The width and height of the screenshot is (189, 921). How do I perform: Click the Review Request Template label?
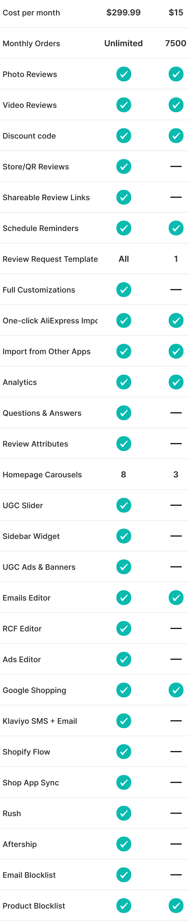(x=50, y=259)
